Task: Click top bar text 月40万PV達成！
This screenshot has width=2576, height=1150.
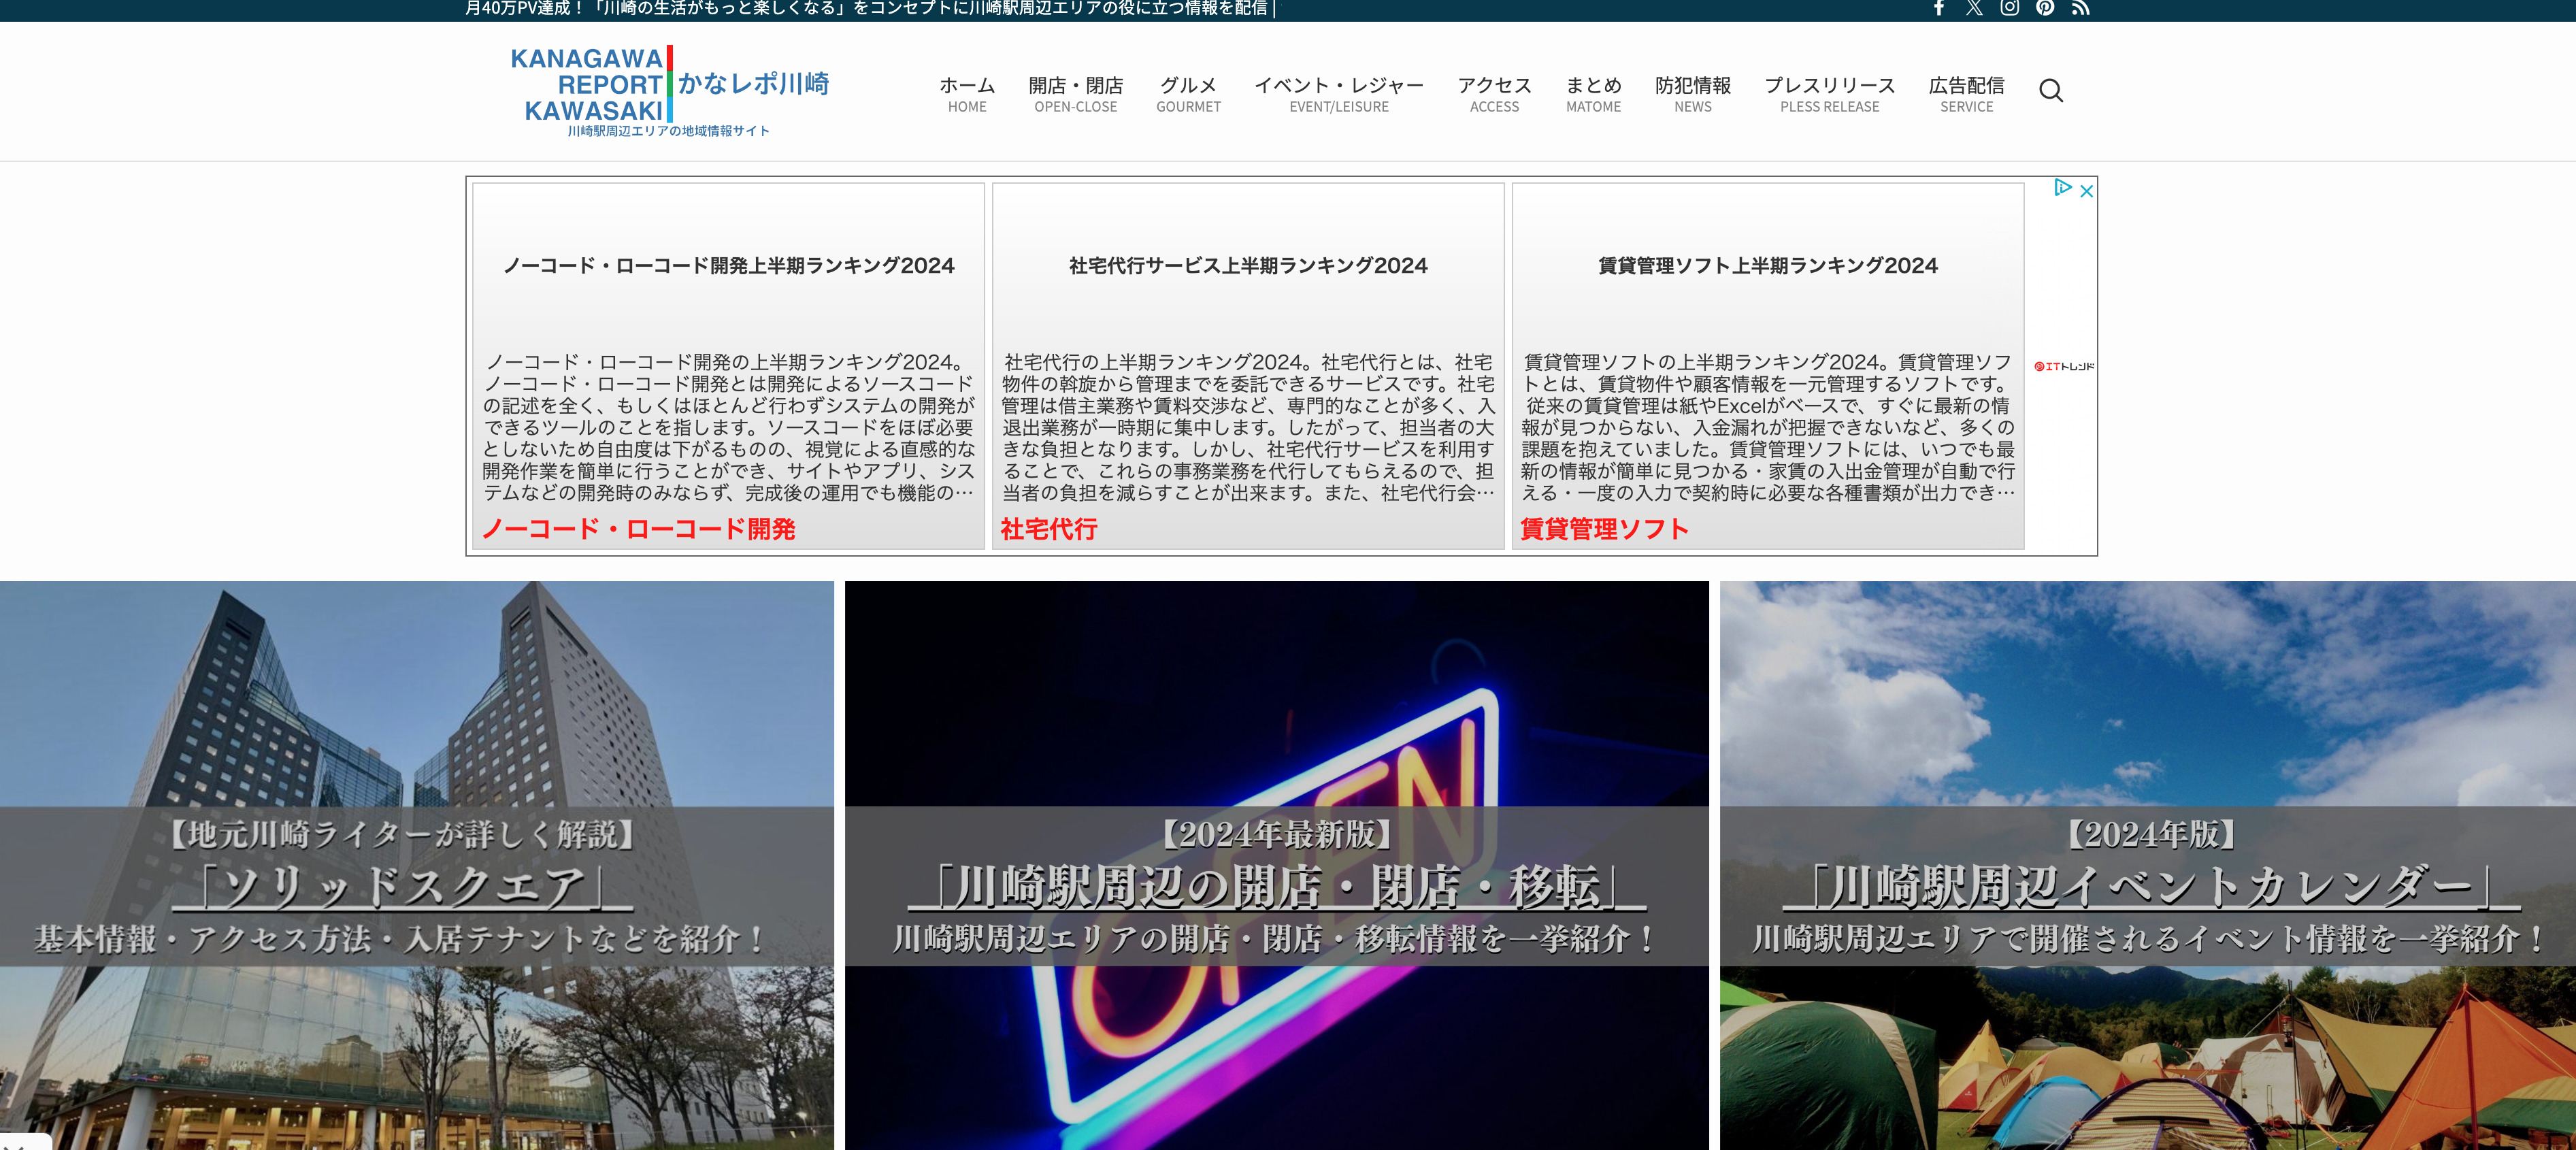Action: coord(525,8)
